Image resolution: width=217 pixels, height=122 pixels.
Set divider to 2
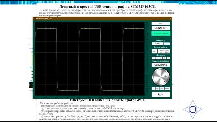pyautogui.click(x=157, y=58)
